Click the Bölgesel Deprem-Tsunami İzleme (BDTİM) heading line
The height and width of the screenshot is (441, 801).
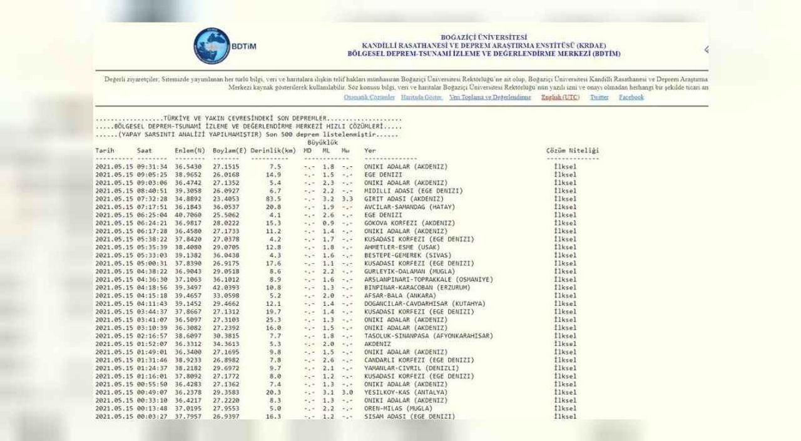click(x=484, y=54)
